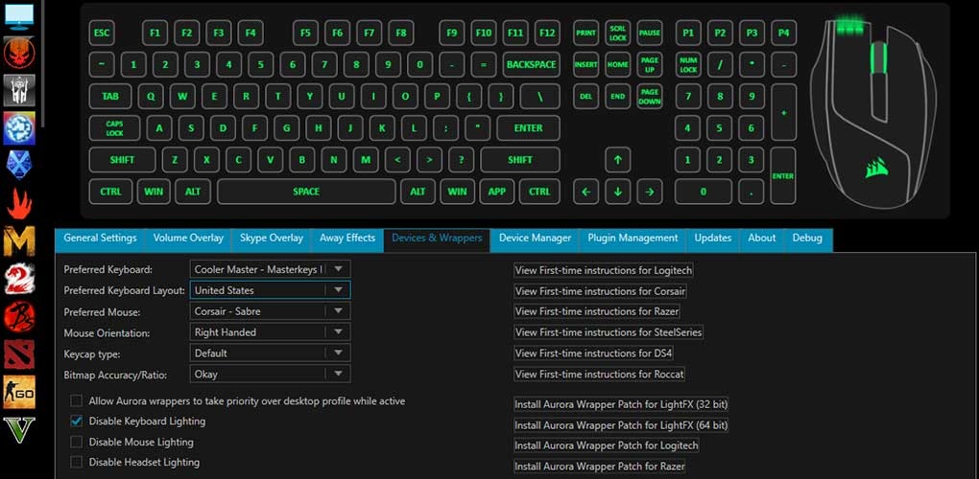Install Aurora Wrapper Patch for Razer
Viewport: 979px width, 479px height.
pyautogui.click(x=599, y=466)
